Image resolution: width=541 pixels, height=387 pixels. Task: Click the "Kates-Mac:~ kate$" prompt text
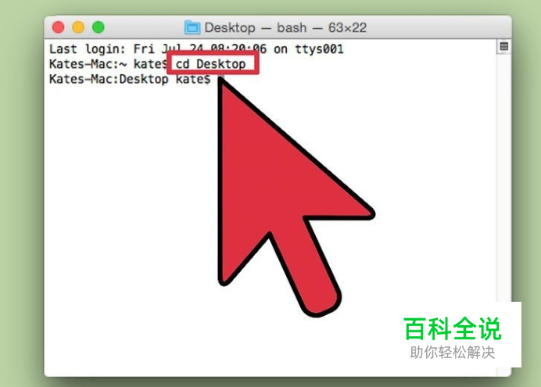point(109,64)
